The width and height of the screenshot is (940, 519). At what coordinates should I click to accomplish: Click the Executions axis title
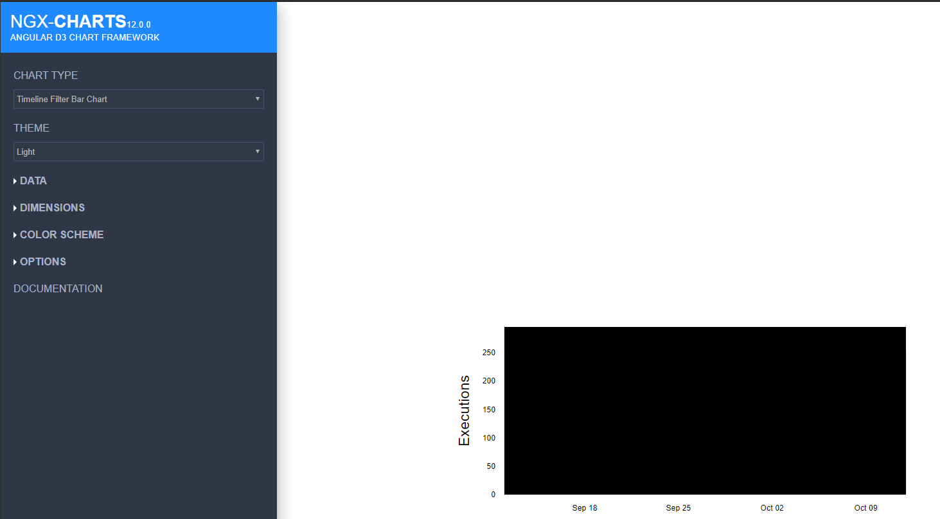click(465, 410)
